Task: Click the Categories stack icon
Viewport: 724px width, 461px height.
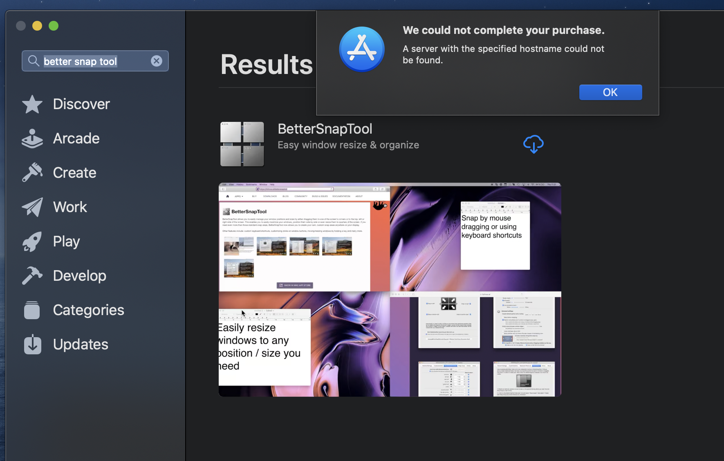Action: [32, 310]
